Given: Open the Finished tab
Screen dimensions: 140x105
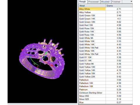Looking at the screenshot, I should tap(116, 2).
